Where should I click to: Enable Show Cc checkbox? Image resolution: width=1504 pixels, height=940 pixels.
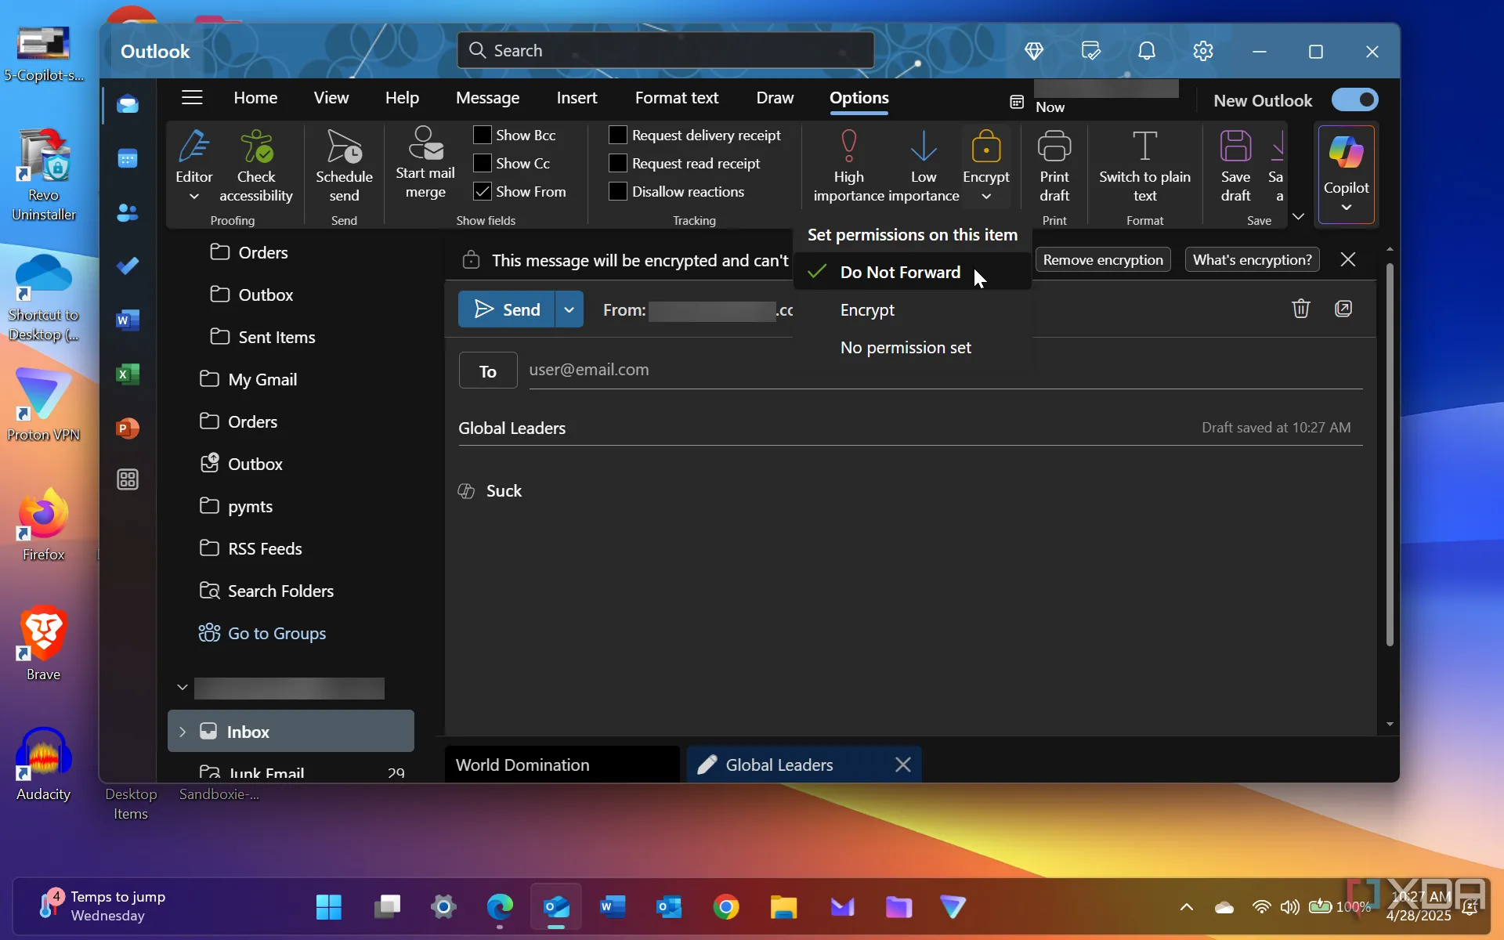483,163
